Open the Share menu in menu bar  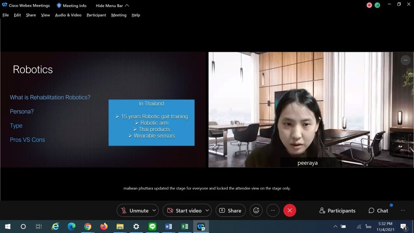tap(31, 15)
